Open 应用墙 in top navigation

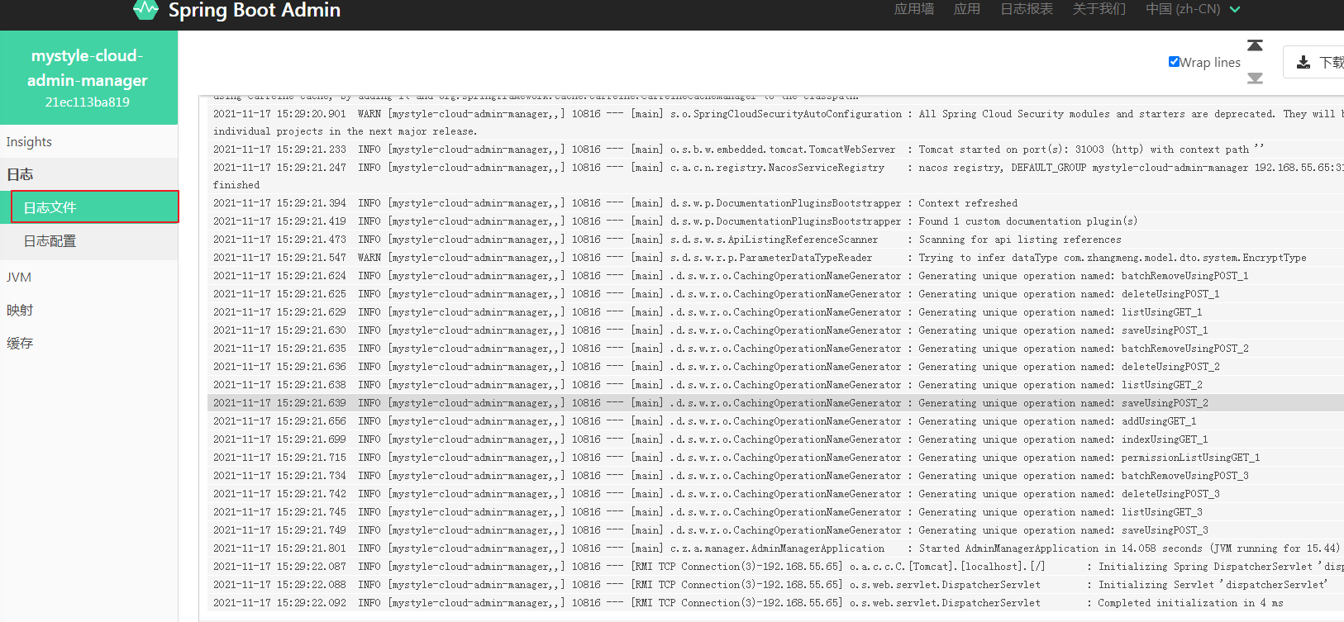[x=913, y=9]
